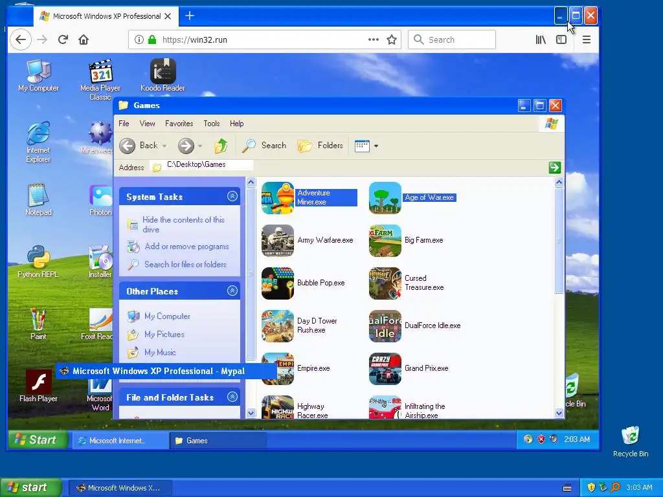Open My Pictures under Other Places
The height and width of the screenshot is (497, 663).
(x=164, y=335)
